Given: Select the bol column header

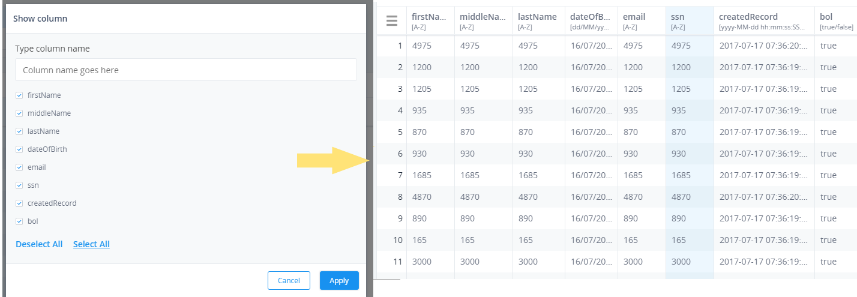Looking at the screenshot, I should click(x=836, y=21).
